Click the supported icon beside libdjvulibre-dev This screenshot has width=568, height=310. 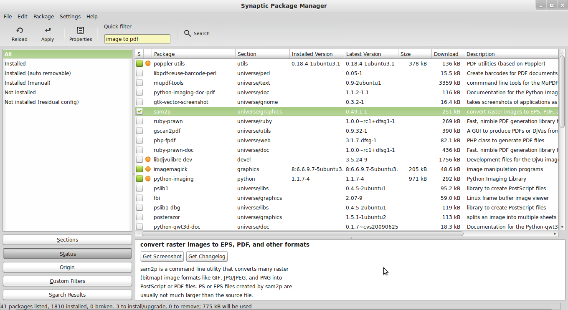pyautogui.click(x=147, y=160)
